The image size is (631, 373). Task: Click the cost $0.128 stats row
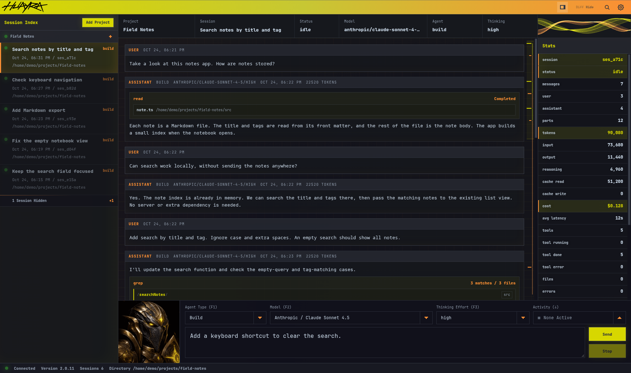coord(583,206)
